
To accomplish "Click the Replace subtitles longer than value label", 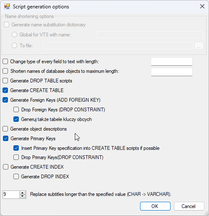I will [101, 194].
